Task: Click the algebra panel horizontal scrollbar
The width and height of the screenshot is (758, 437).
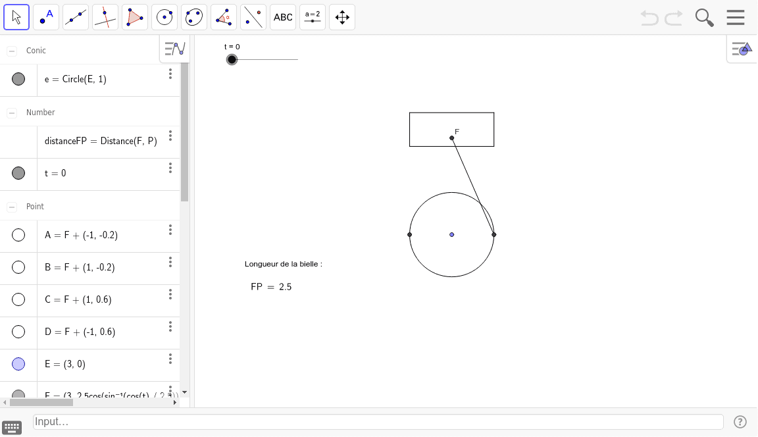Action: 41,402
